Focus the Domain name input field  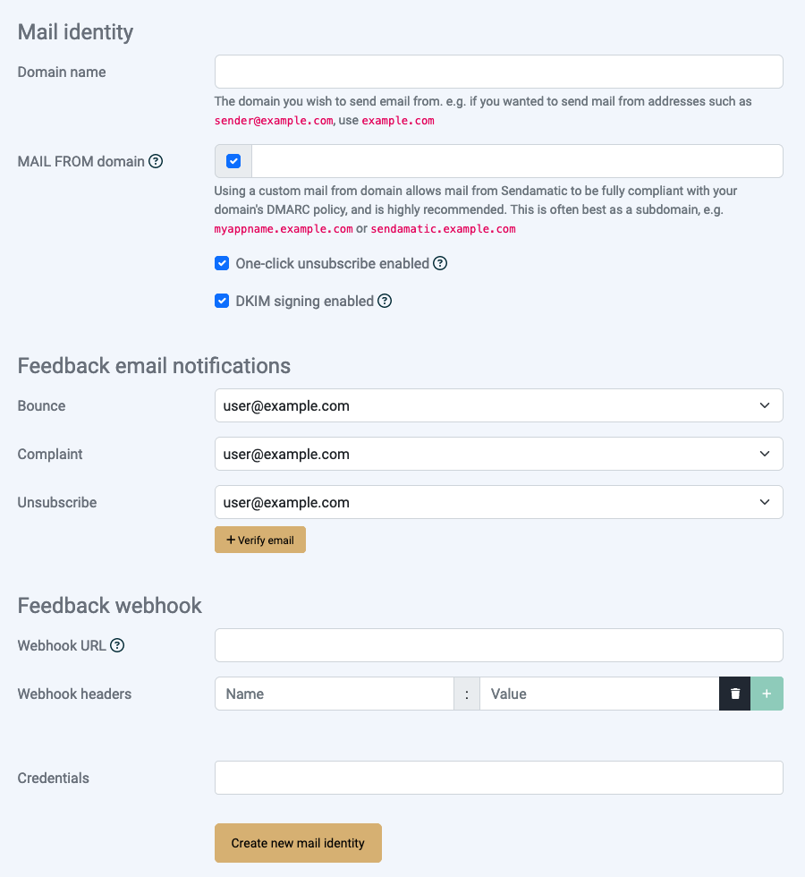point(498,72)
